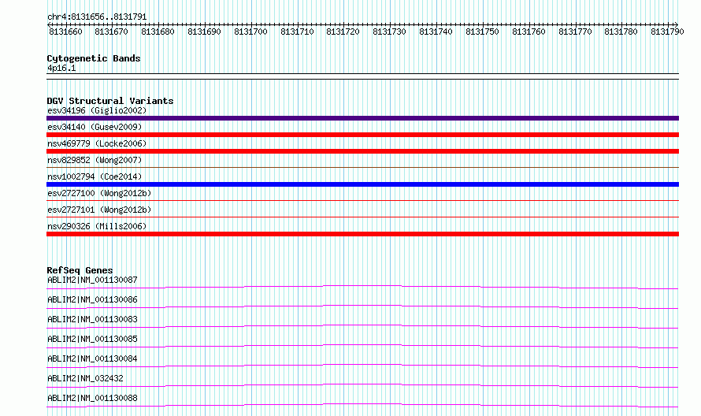This screenshot has height=416, width=701.
Task: Click the red nsv469779 variant bar
Action: 362,151
